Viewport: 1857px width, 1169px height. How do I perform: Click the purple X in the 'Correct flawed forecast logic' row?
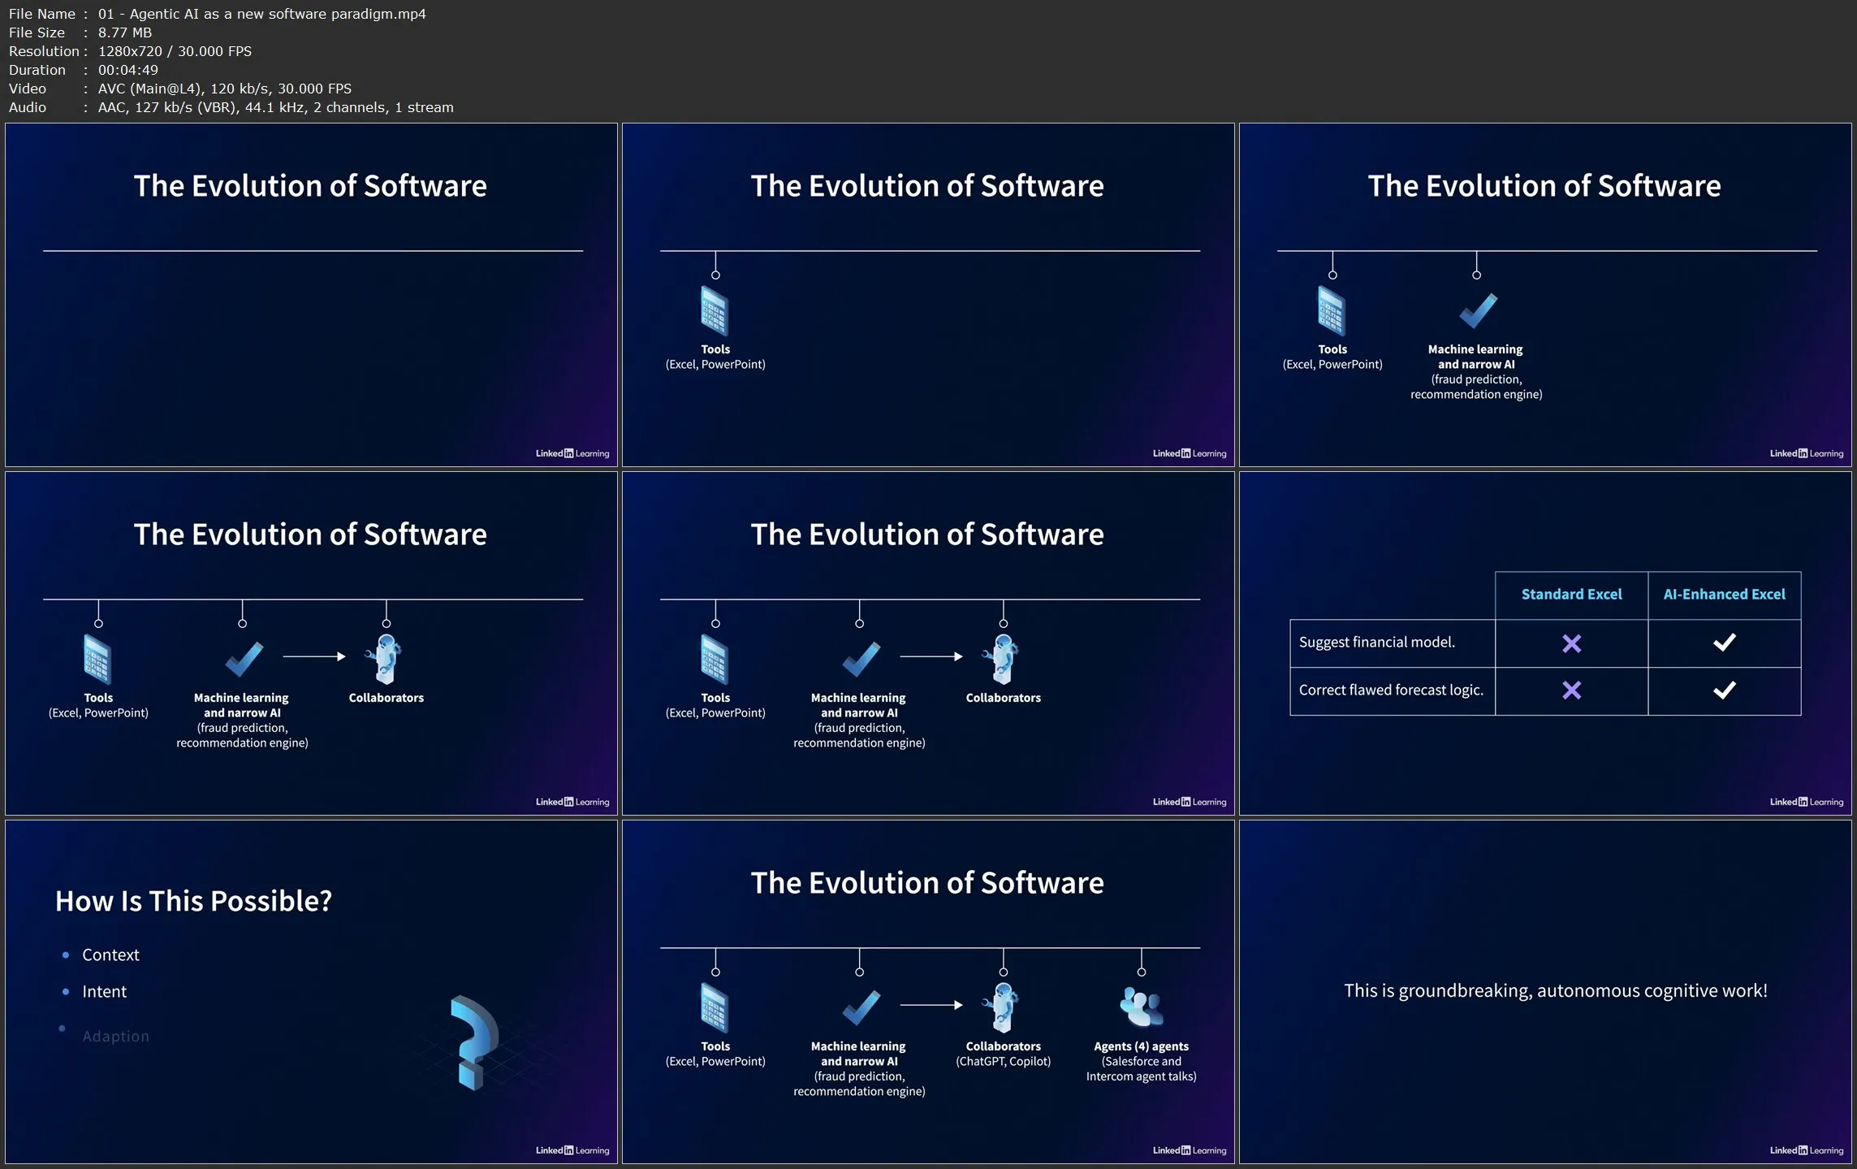[x=1571, y=691]
